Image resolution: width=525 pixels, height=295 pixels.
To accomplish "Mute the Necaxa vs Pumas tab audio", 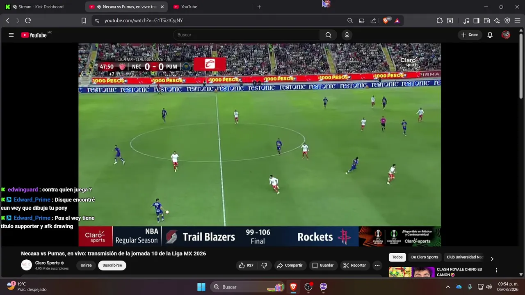I will [x=99, y=7].
